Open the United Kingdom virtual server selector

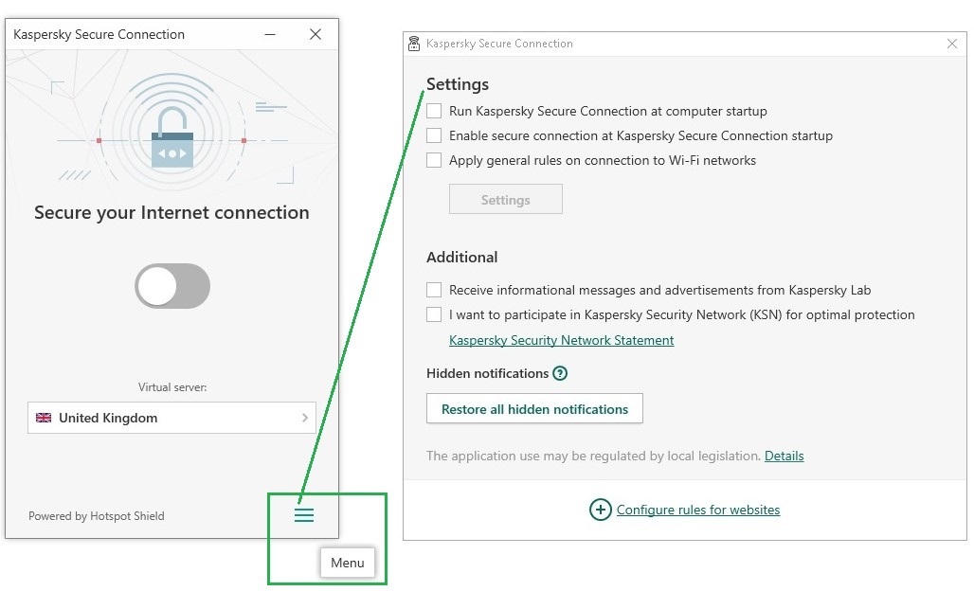[x=172, y=418]
